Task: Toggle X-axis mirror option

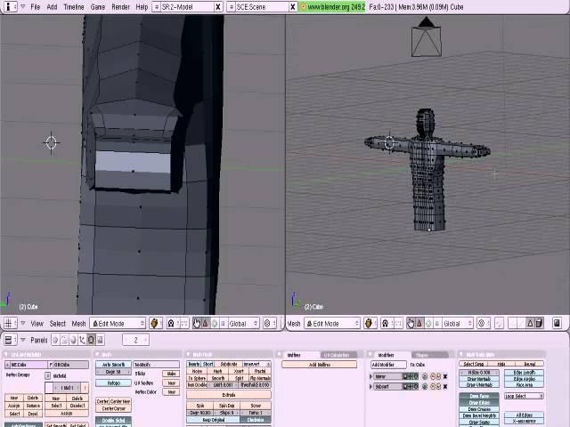Action: [x=525, y=421]
